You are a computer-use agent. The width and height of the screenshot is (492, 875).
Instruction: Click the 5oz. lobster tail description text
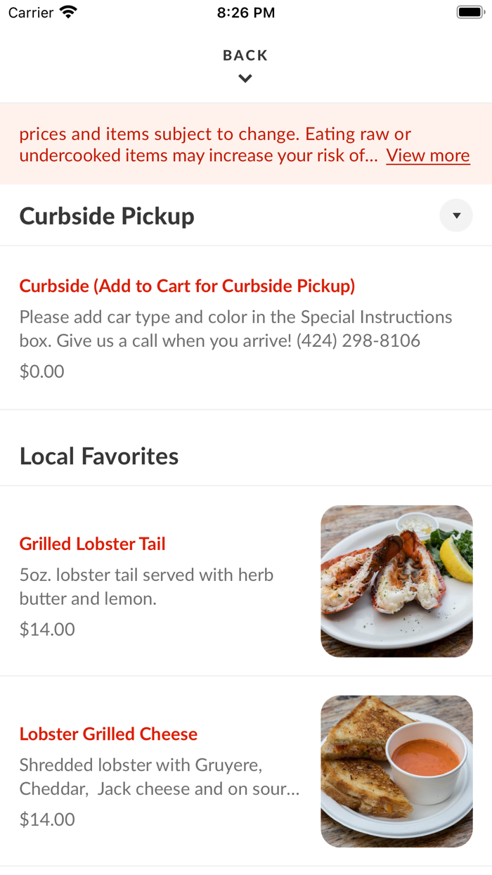point(146,587)
